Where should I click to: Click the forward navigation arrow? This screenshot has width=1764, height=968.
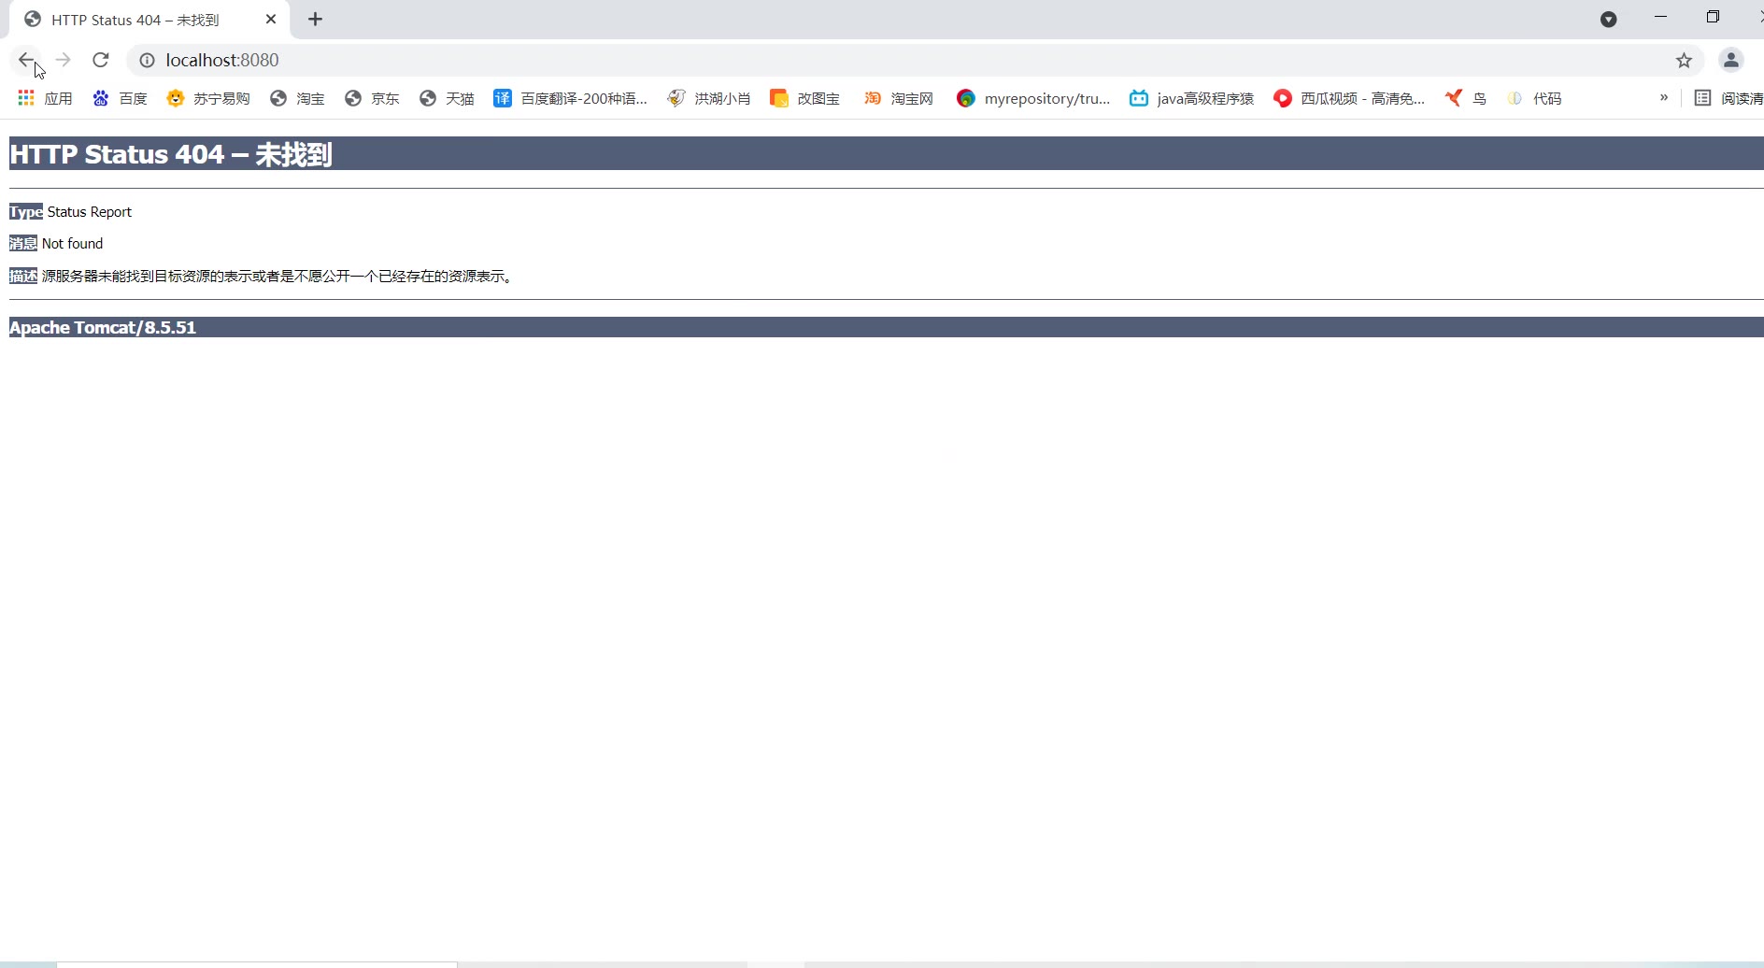[64, 60]
